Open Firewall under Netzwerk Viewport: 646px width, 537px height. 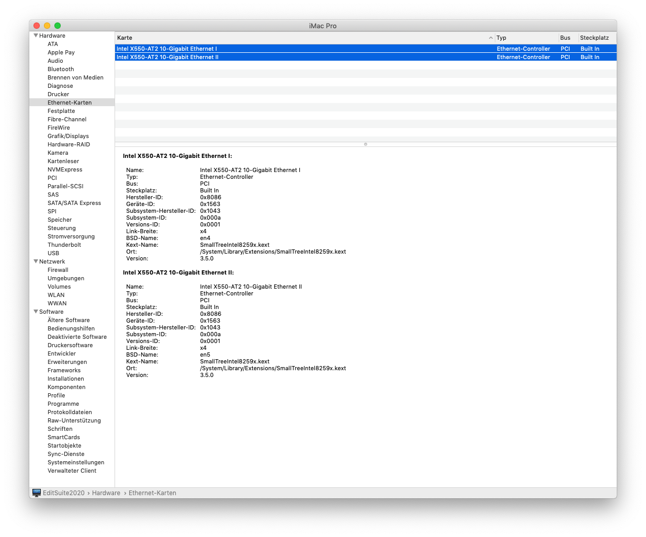tap(58, 270)
